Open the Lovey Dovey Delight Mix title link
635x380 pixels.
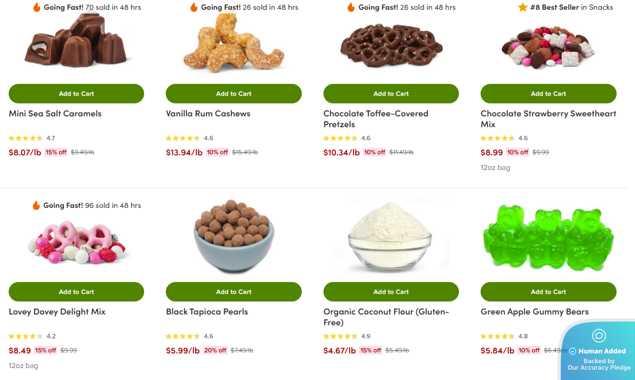[x=57, y=312]
